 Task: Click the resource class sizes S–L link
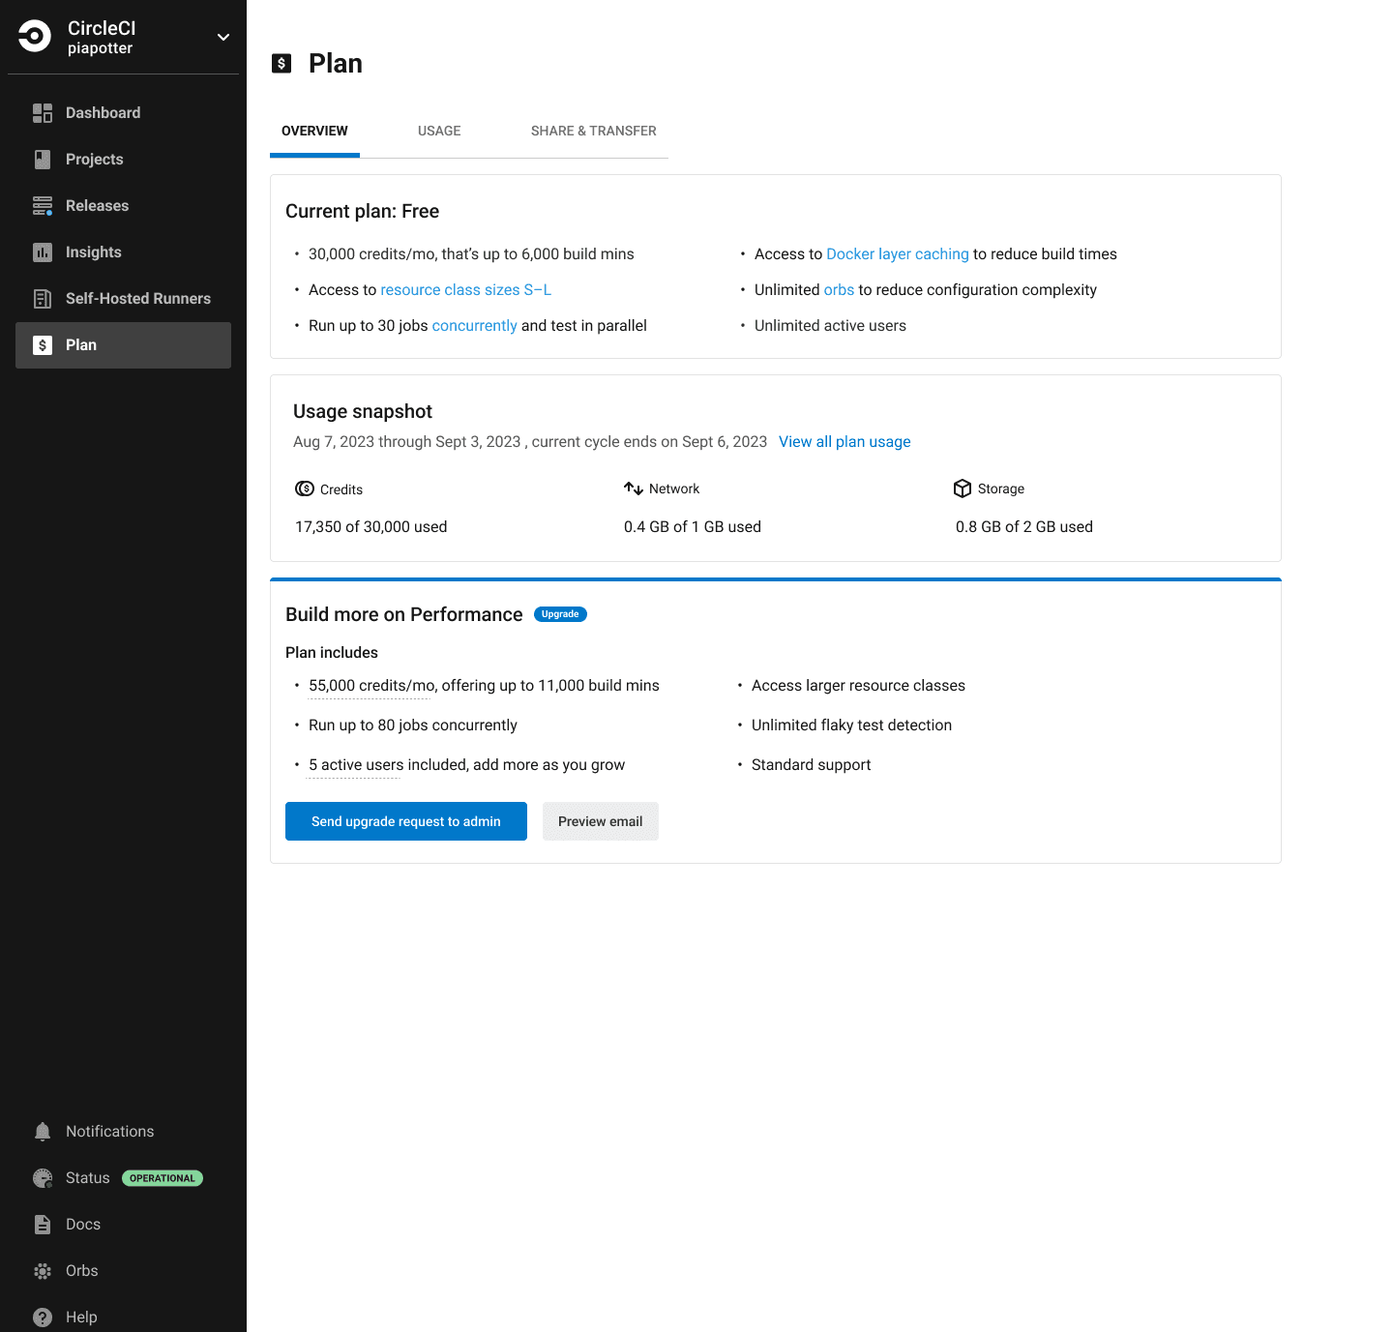click(x=465, y=290)
